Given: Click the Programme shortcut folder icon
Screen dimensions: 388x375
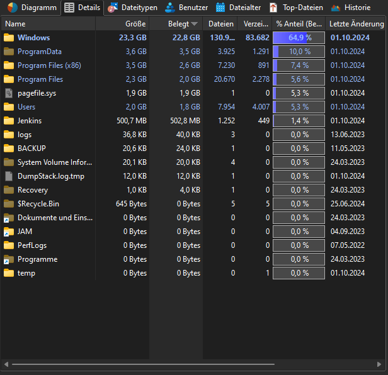Looking at the screenshot, I should coord(9,259).
